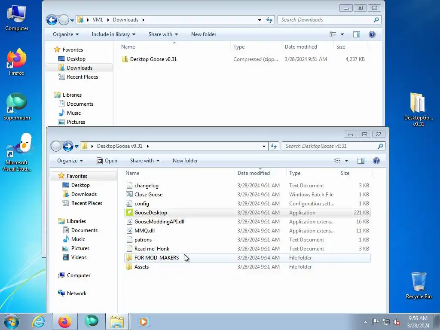440x330 pixels.
Task: Select the MMQ.dll file
Action: click(x=247, y=231)
